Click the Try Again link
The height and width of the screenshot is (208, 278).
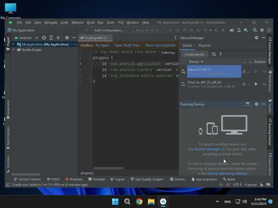pyautogui.click(x=102, y=45)
